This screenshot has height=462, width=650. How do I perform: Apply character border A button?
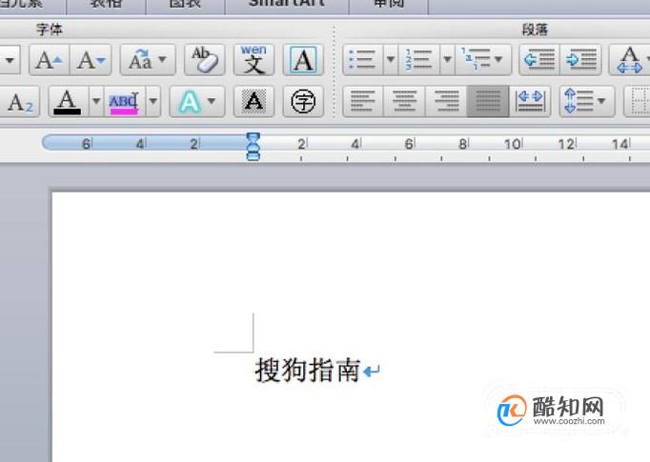tap(303, 61)
